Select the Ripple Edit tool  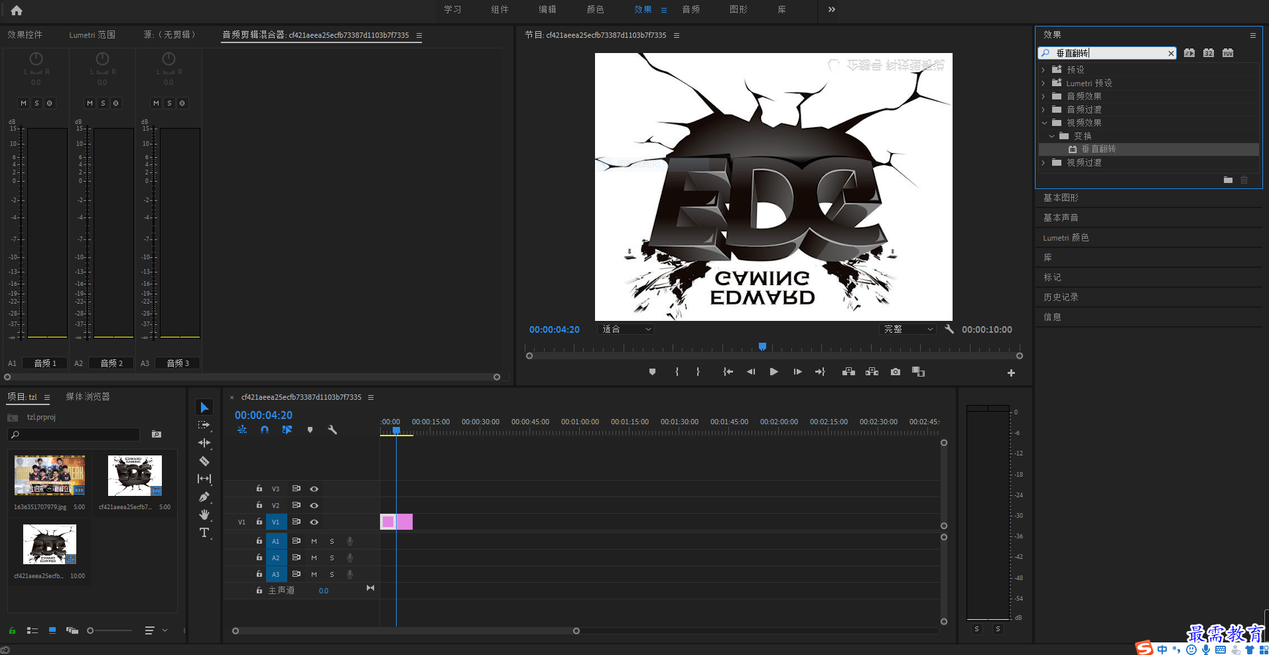[204, 443]
